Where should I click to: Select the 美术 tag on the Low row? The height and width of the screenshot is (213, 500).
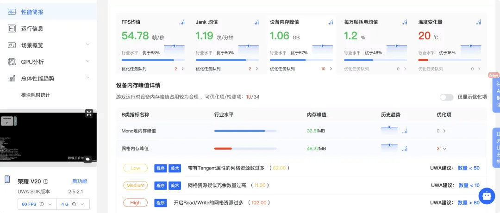coord(175,168)
